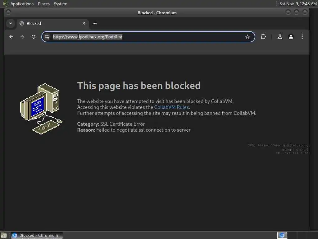Close the Blocked tab
This screenshot has width=318, height=239.
[x=84, y=23]
